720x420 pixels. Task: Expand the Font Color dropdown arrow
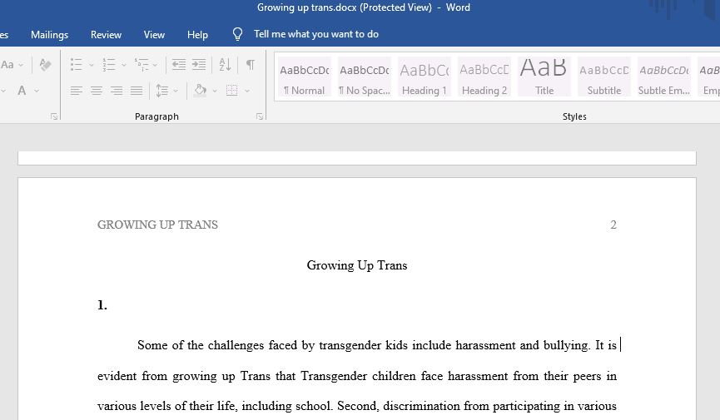(37, 91)
